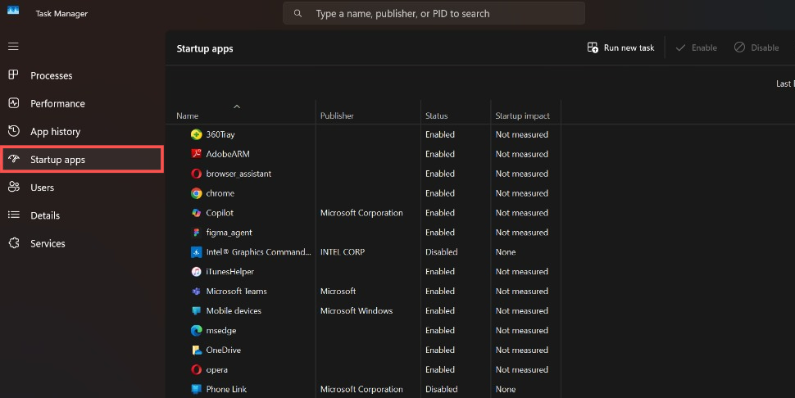Open the hamburger navigation menu
Screen dimensions: 795x398
coord(14,47)
